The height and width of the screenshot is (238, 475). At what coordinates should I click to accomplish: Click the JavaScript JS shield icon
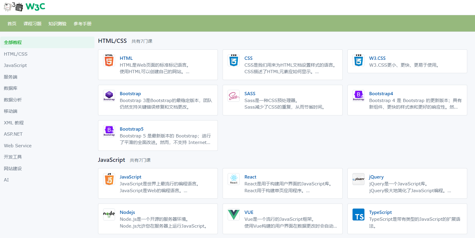click(x=109, y=179)
